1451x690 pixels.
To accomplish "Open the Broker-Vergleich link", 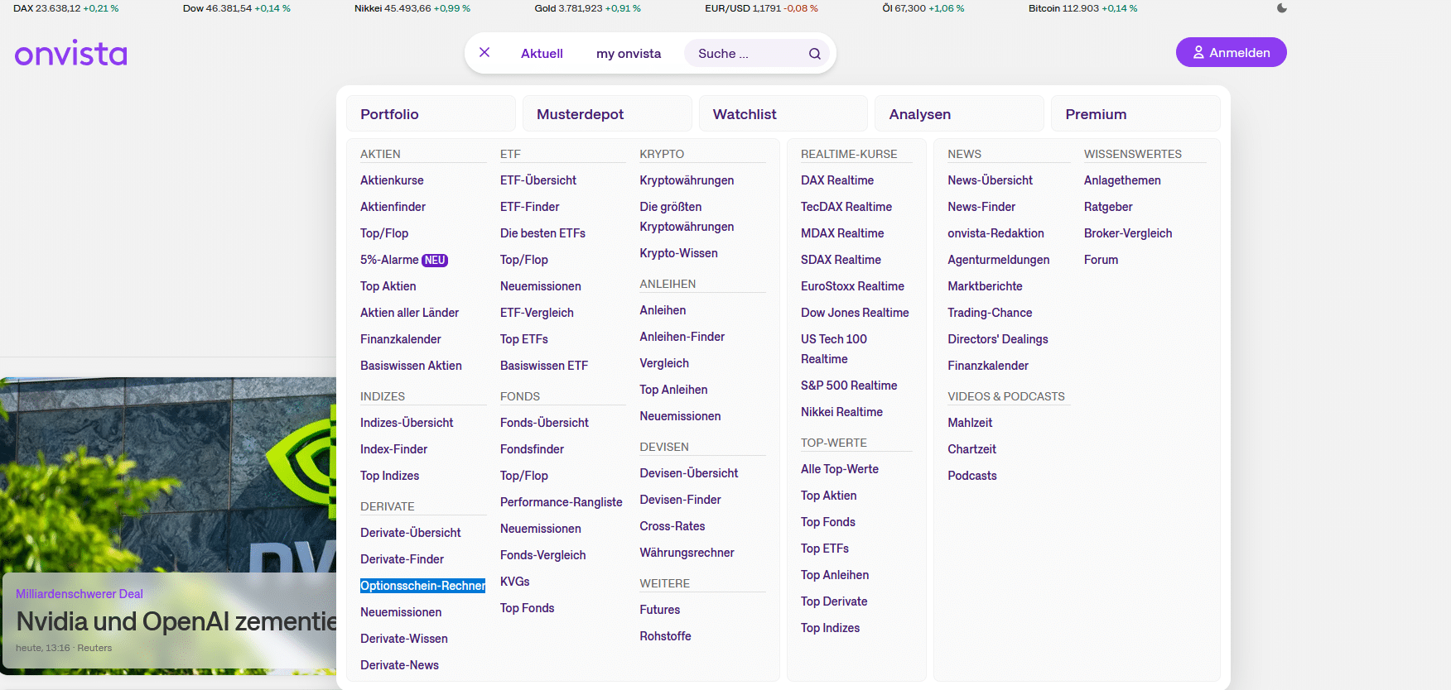I will (1127, 233).
